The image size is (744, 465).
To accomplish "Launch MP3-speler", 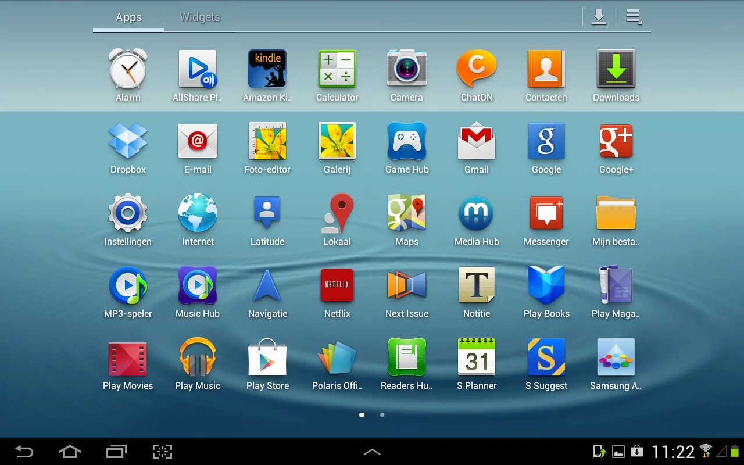I will [128, 285].
